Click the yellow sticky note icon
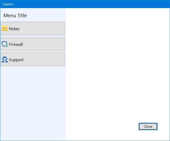Image resolution: width=170 pixels, height=141 pixels. pos(5,29)
